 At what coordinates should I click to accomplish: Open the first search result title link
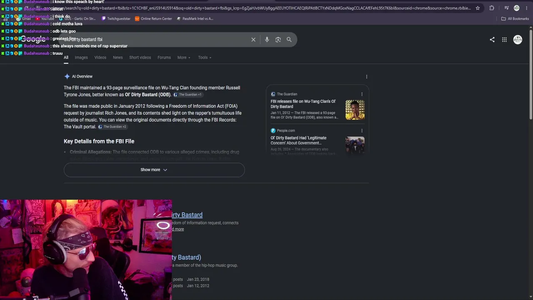pyautogui.click(x=187, y=215)
